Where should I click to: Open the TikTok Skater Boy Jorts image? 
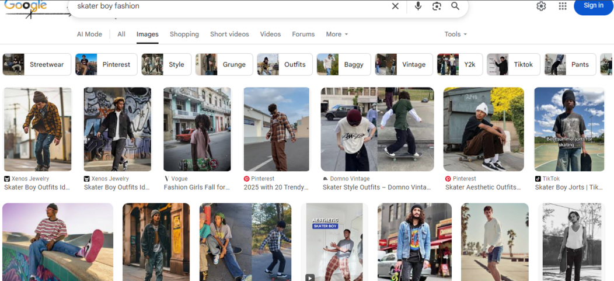569,130
